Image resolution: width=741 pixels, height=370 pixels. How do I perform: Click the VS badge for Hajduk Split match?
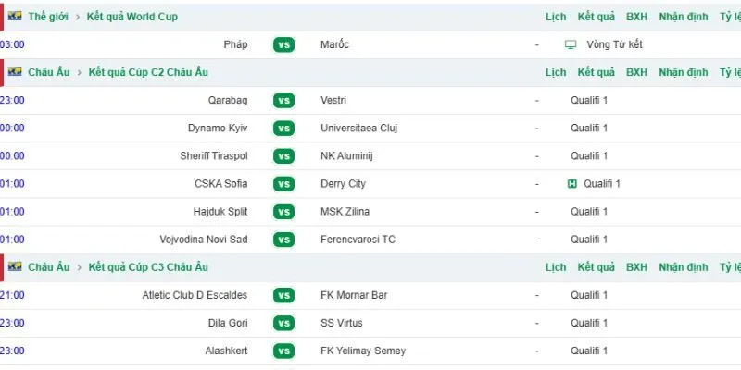[283, 212]
